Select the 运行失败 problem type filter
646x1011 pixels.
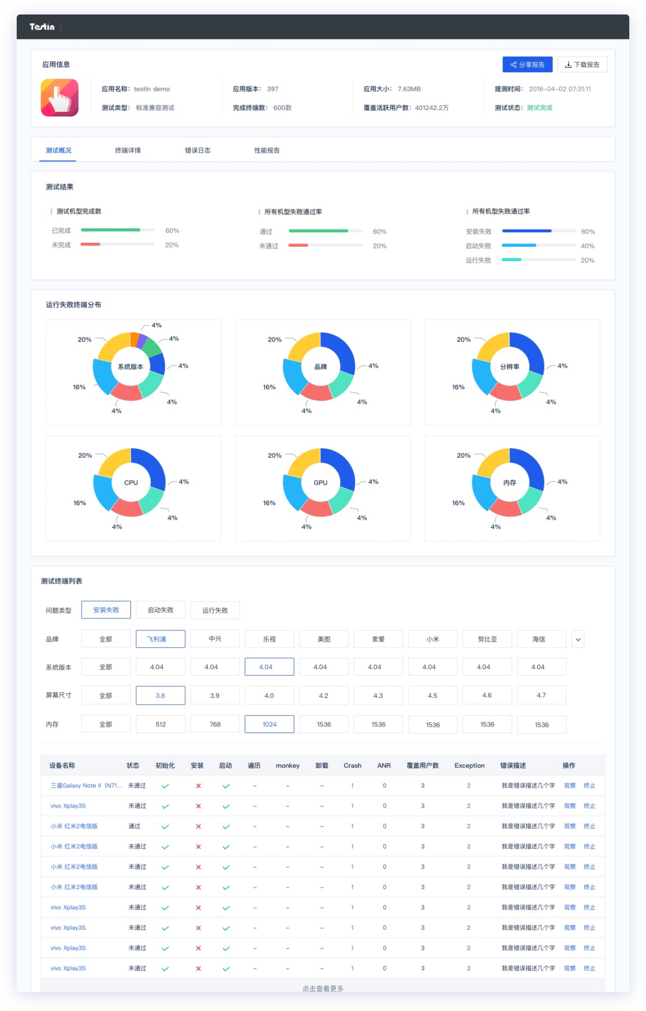[x=215, y=610]
